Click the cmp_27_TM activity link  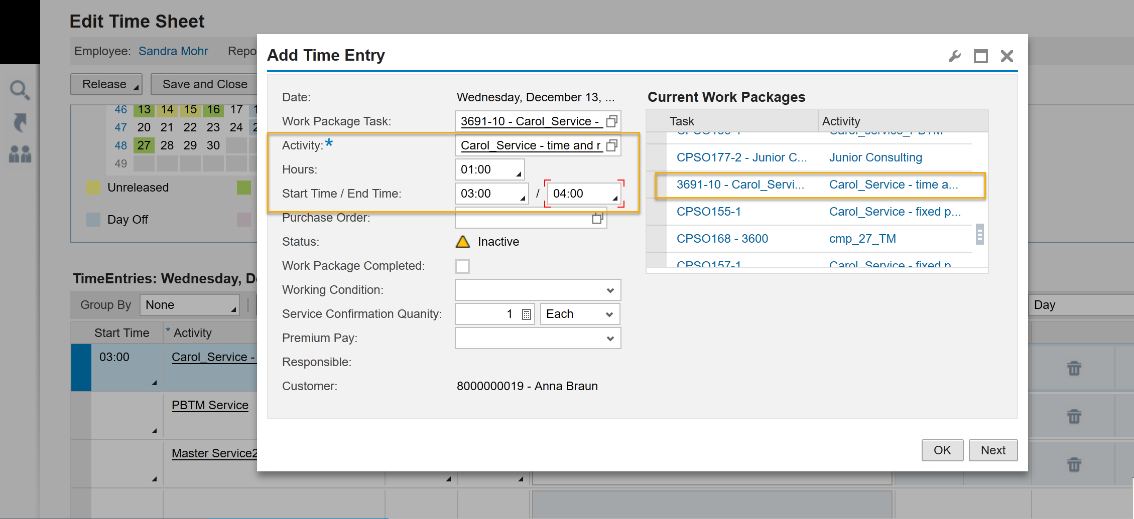pyautogui.click(x=862, y=239)
